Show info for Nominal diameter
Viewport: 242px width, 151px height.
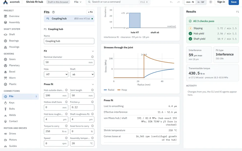(x=93, y=57)
